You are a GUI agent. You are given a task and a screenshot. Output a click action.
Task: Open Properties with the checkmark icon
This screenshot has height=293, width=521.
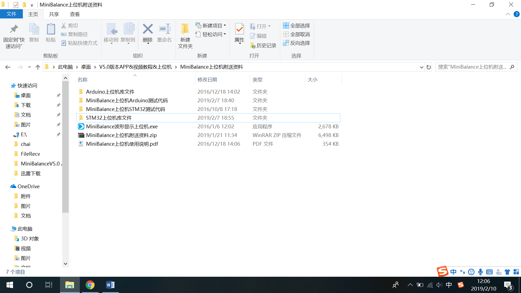pyautogui.click(x=239, y=29)
